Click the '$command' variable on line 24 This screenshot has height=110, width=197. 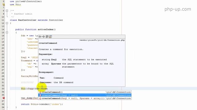(27, 61)
